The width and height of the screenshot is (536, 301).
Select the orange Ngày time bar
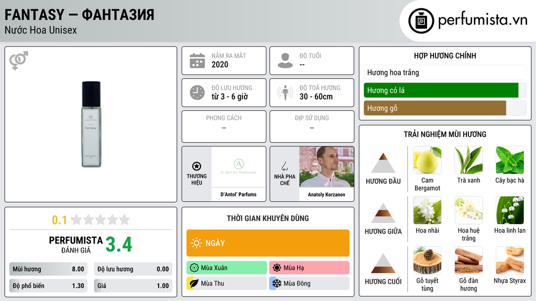pos(268,243)
